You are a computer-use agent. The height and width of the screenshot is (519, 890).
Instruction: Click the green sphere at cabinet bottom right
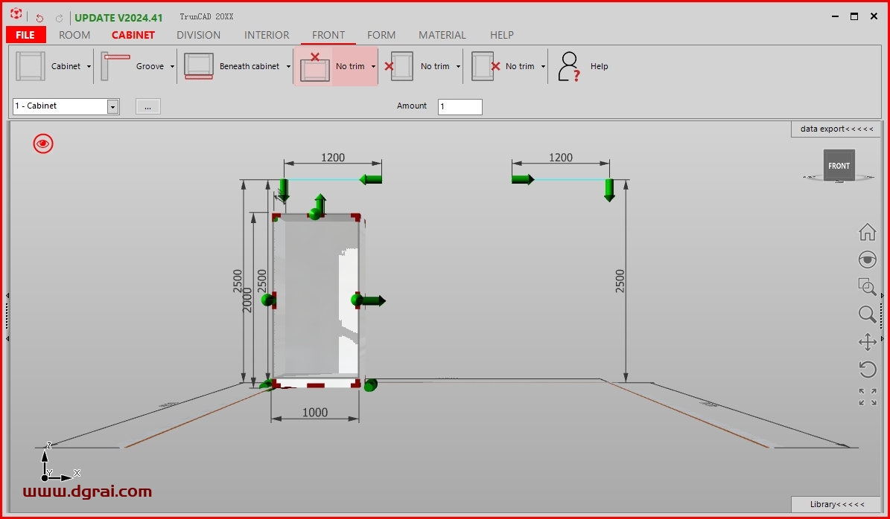point(371,385)
